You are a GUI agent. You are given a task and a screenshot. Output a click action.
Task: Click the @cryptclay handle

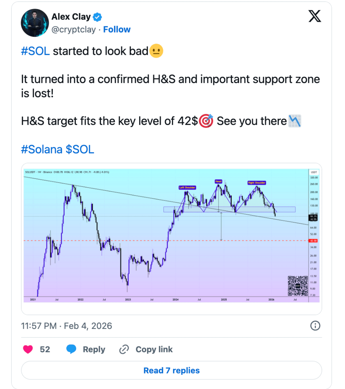tap(74, 29)
